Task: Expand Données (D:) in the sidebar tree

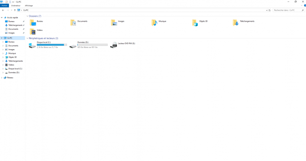Action: click(x=3, y=72)
